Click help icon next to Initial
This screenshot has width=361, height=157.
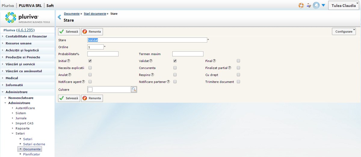click(69, 61)
